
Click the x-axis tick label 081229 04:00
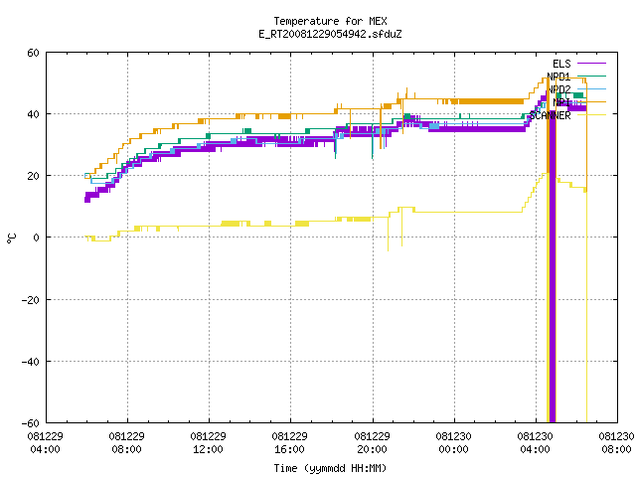click(45, 443)
